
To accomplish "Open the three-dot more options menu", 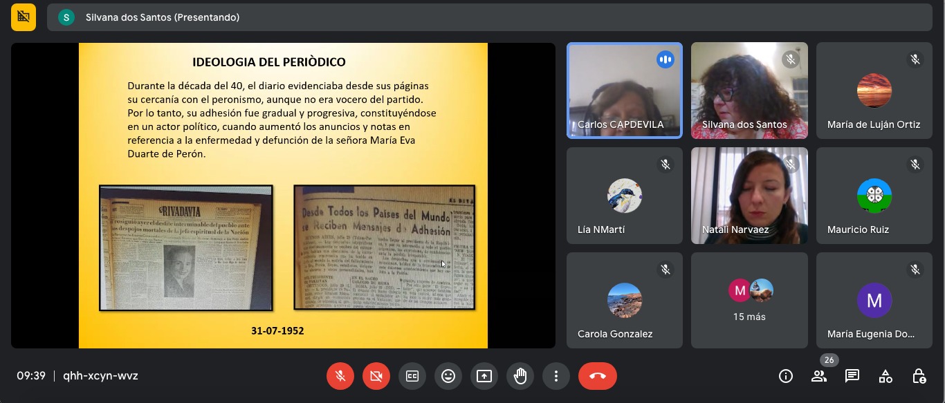I will click(x=556, y=376).
